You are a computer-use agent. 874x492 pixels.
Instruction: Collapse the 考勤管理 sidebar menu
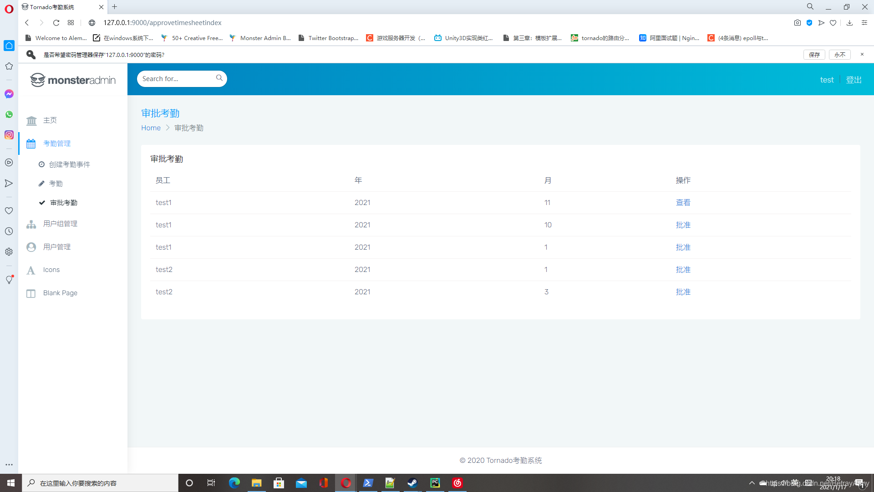point(57,143)
